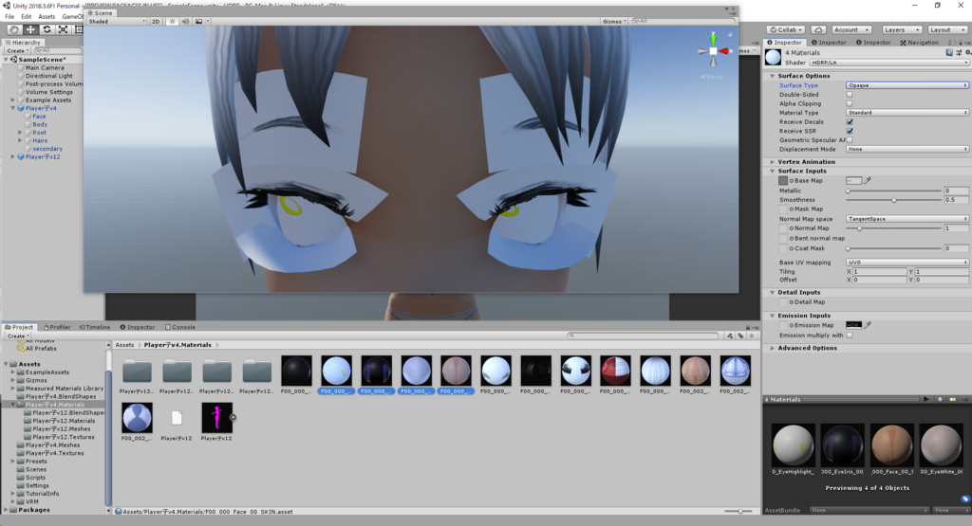The height and width of the screenshot is (526, 972).
Task: Select the Scale tool in toolbar
Action: pos(63,29)
